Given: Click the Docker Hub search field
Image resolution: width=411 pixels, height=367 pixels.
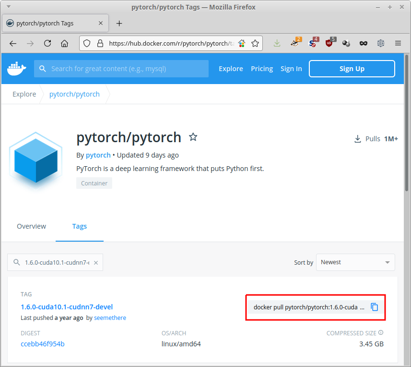Looking at the screenshot, I should coord(121,69).
